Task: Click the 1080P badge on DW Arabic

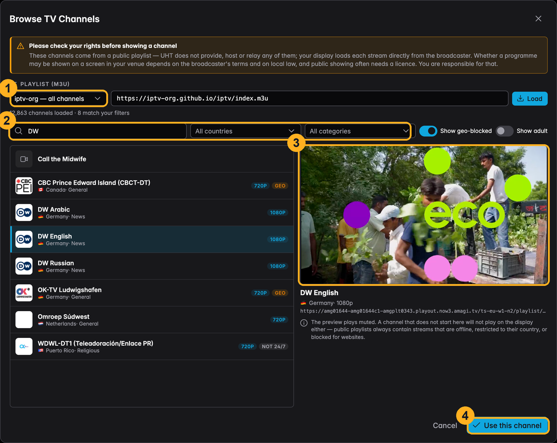Action: click(277, 213)
